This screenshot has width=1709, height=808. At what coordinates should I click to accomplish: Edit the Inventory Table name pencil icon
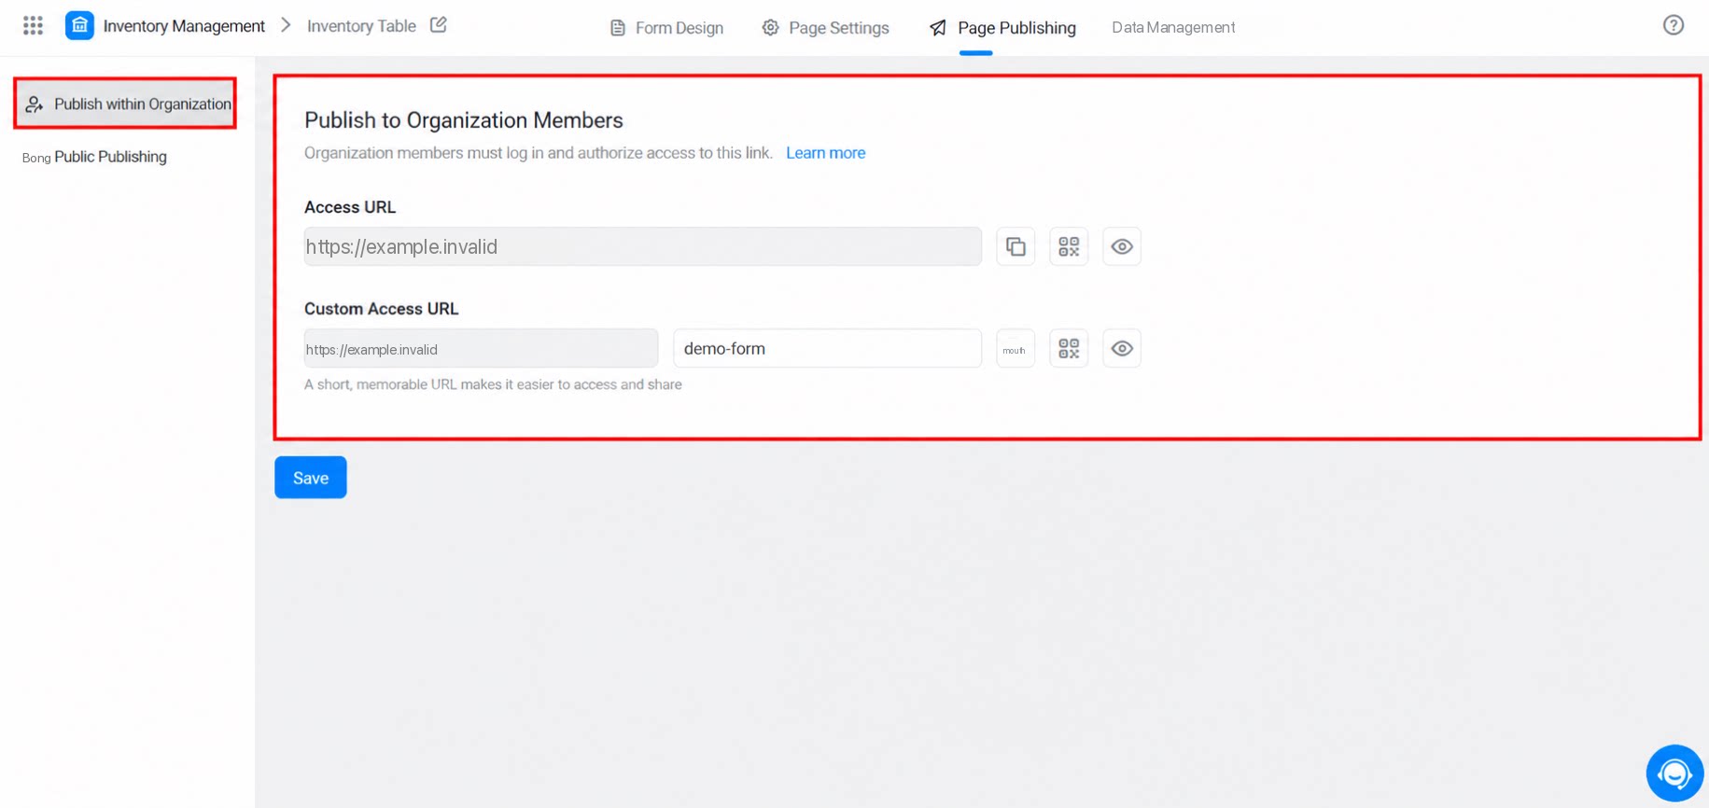point(439,25)
